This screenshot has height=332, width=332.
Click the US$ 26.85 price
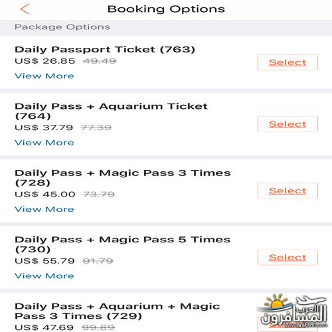pos(45,61)
